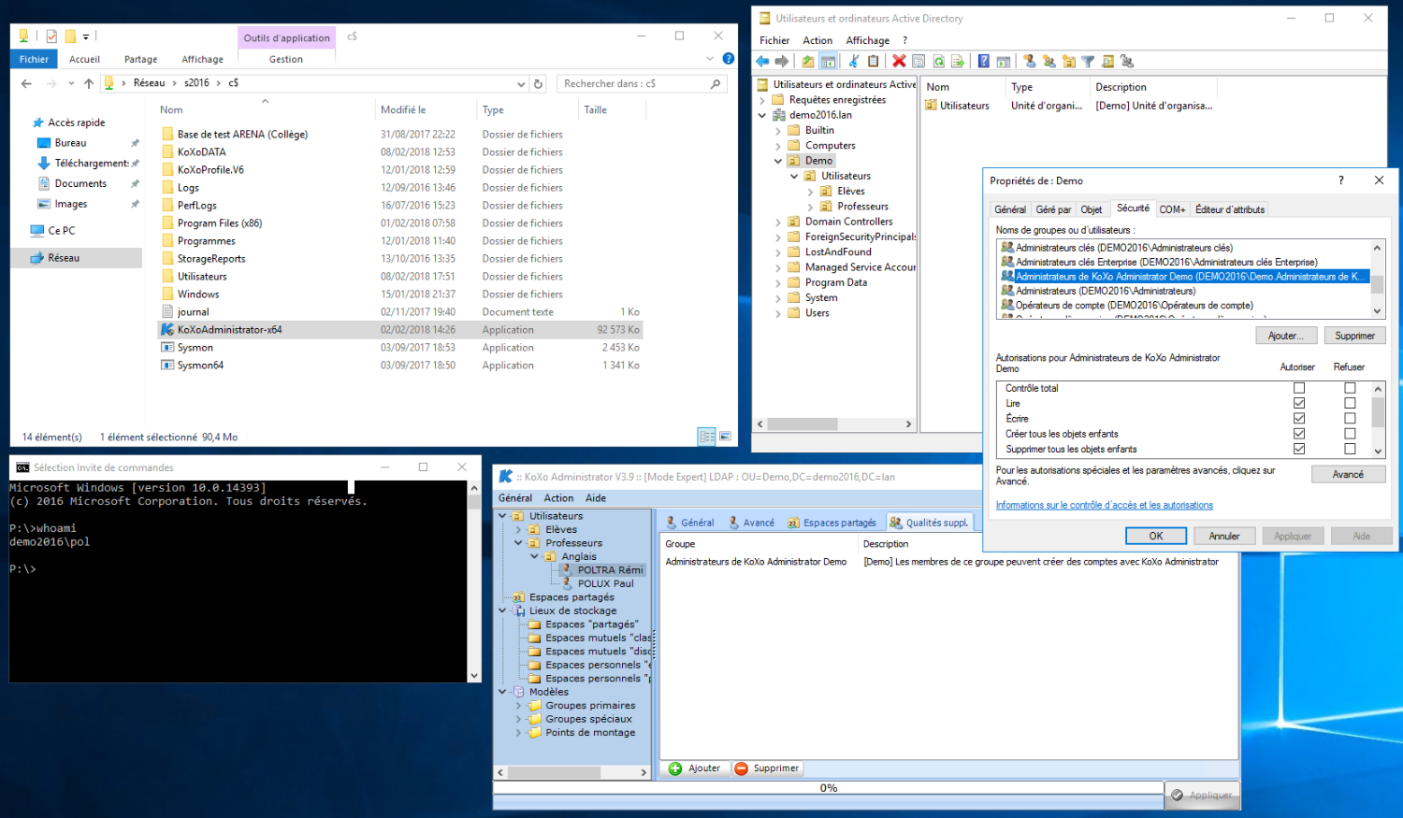Image resolution: width=1403 pixels, height=818 pixels.
Task: Check Refuser for Contrôle total
Action: pos(1350,388)
